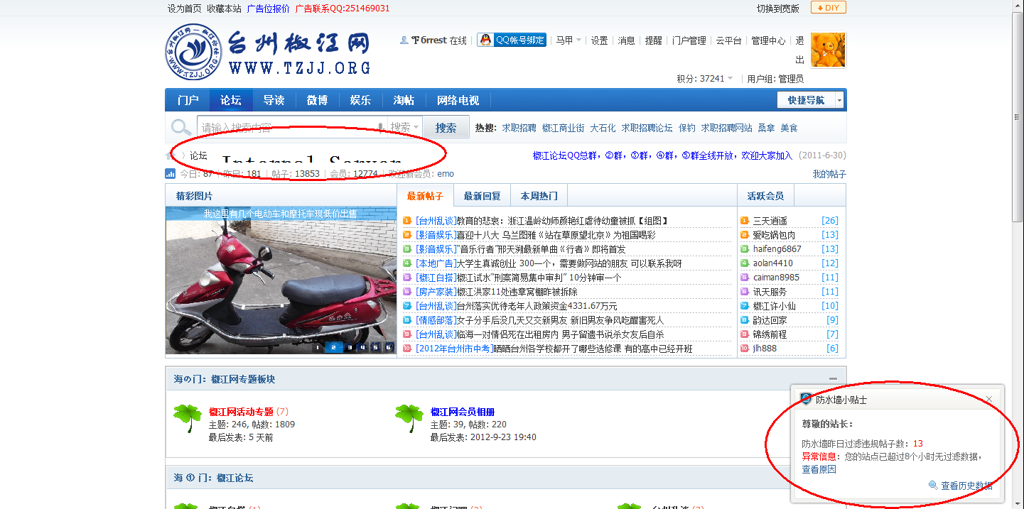Viewport: 1024px width, 509px height.
Task: Click 设为首页 at the top left
Action: point(184,9)
